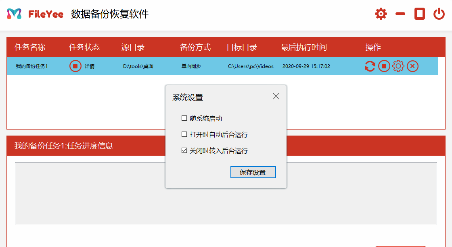Click the FileYee logo
Image resolution: width=452 pixels, height=247 pixels.
click(x=13, y=13)
